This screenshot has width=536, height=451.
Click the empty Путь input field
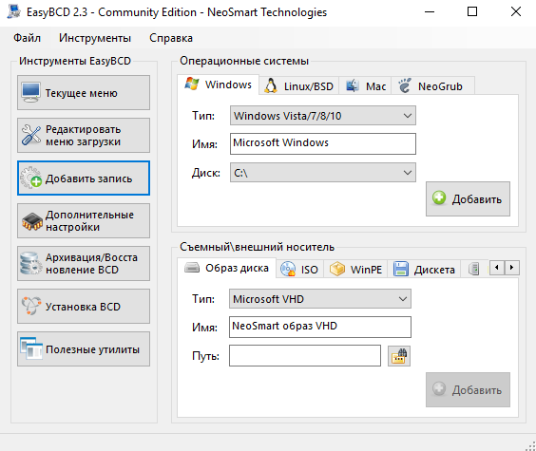[x=305, y=356]
